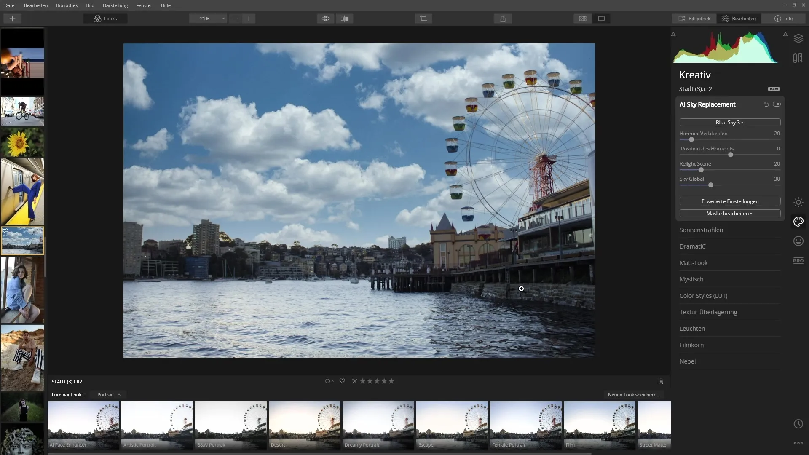Select the sunflower thumbnail in filmstrip
Screen dimensions: 809x455
(22, 142)
